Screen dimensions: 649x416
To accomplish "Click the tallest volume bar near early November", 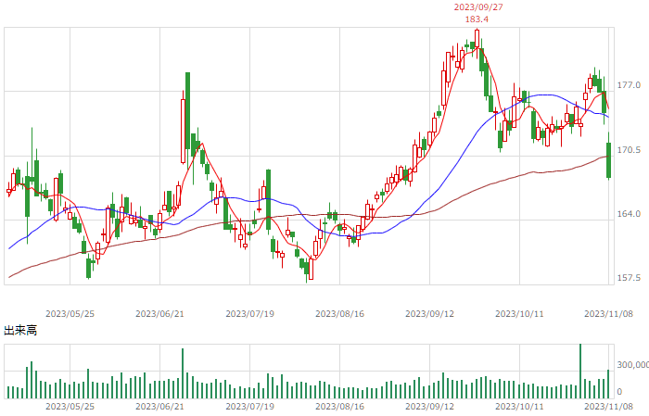I will (x=580, y=371).
